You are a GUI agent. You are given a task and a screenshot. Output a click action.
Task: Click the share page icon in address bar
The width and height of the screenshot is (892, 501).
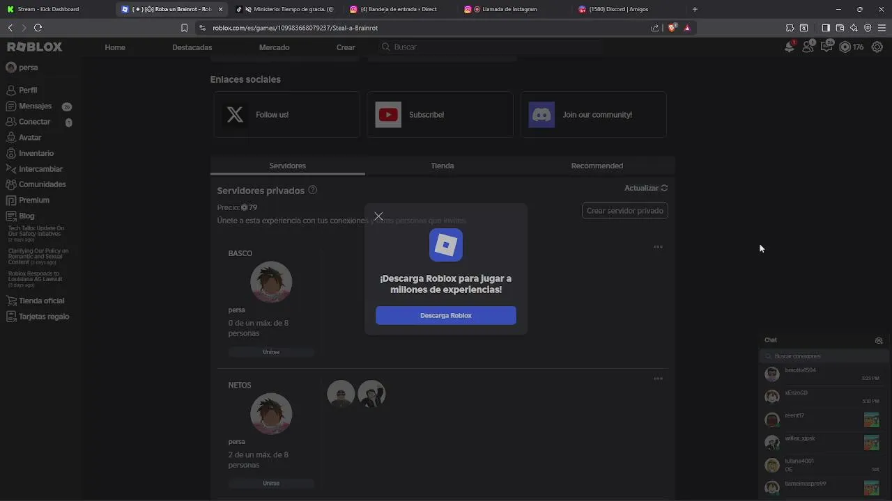tap(655, 28)
